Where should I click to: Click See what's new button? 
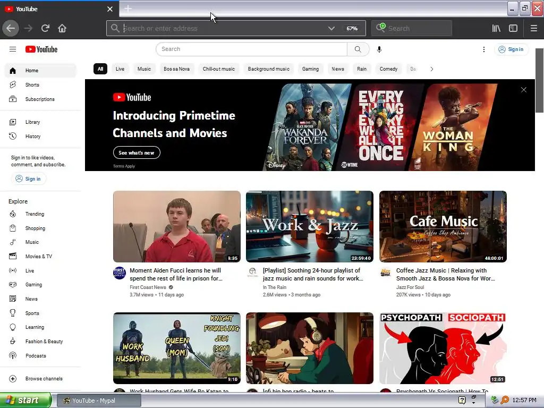[137, 152]
